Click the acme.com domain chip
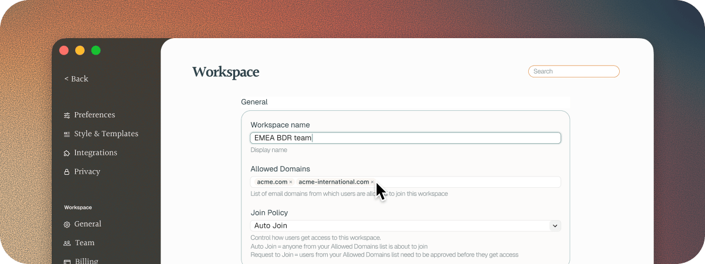705x264 pixels. [274, 182]
